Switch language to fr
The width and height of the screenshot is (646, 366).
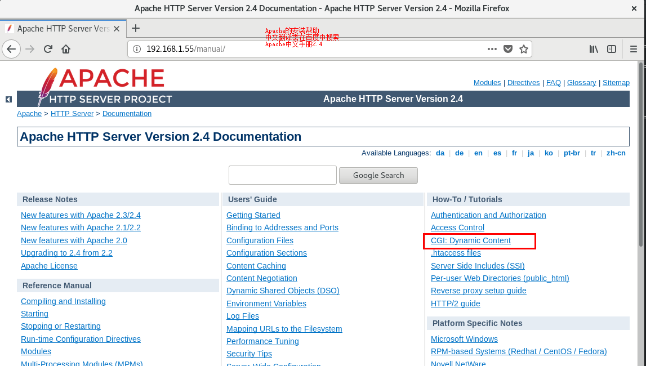514,153
